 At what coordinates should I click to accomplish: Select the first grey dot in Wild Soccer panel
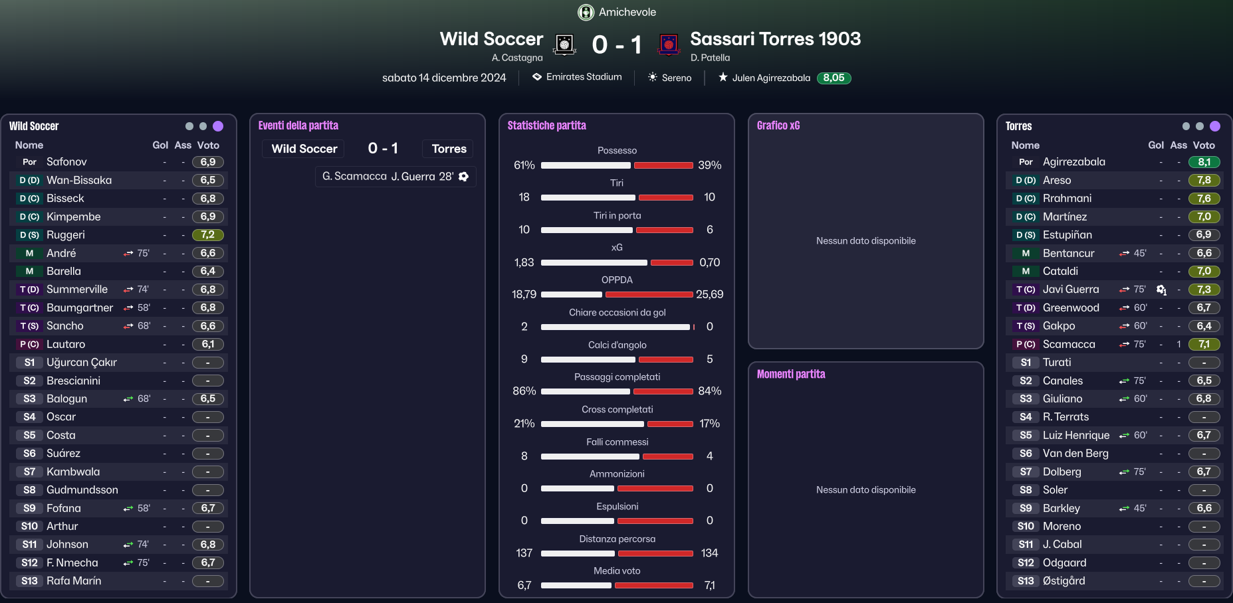[x=189, y=126]
